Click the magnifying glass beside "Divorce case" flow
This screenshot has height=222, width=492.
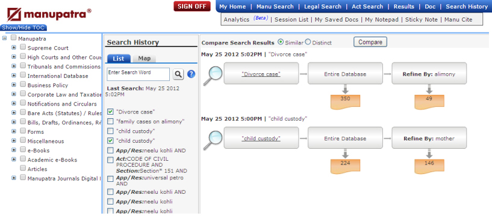pos(213,76)
